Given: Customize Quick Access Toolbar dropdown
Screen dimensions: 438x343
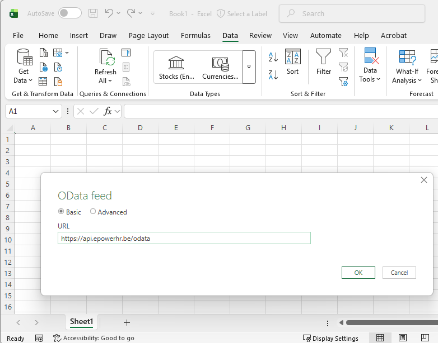Looking at the screenshot, I should [x=152, y=13].
